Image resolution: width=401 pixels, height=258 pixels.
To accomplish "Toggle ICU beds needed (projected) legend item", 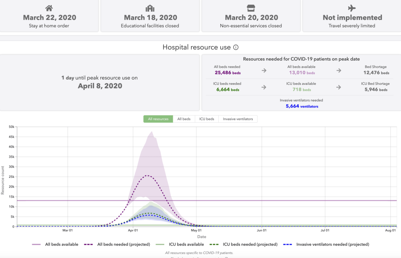I will pyautogui.click(x=250, y=244).
